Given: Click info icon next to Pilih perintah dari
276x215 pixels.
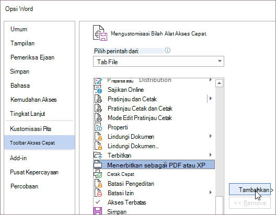Looking at the screenshot, I should pyautogui.click(x=167, y=51).
